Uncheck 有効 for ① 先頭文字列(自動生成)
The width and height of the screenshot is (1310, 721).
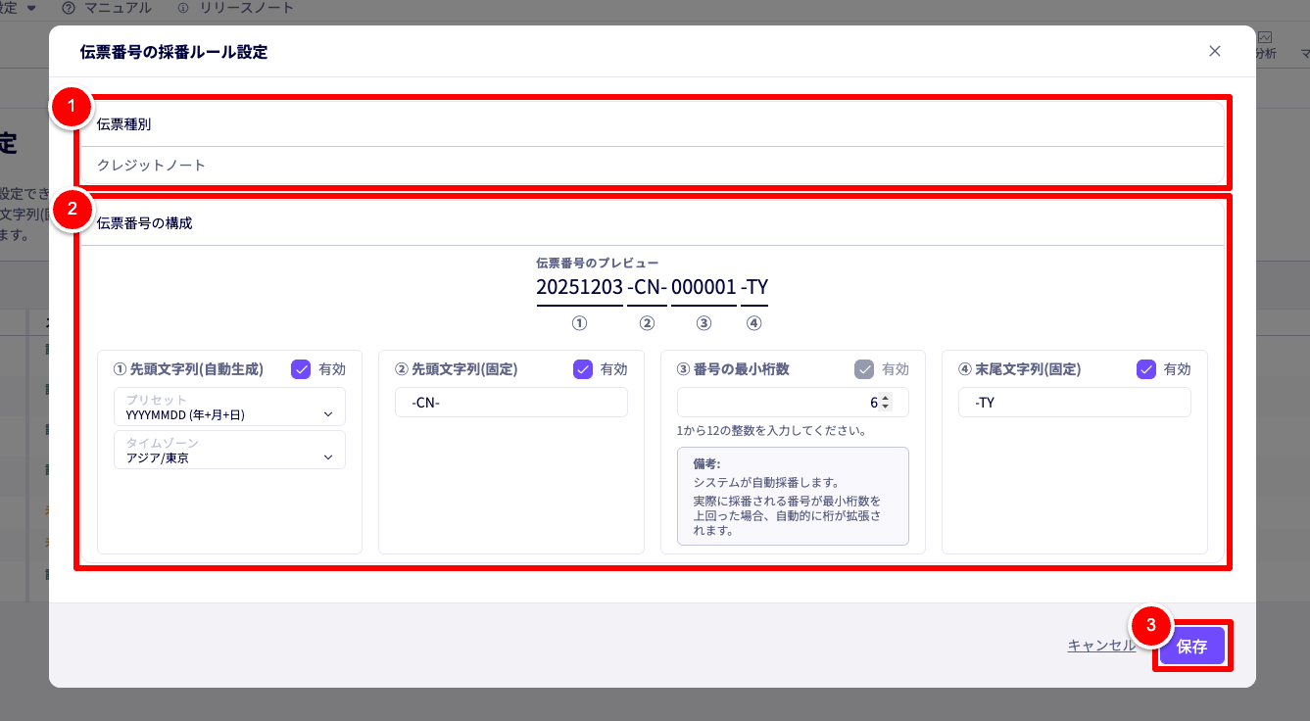302,369
